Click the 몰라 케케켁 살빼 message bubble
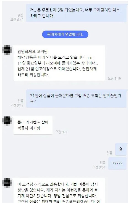The height and width of the screenshot is (204, 129). [33, 125]
